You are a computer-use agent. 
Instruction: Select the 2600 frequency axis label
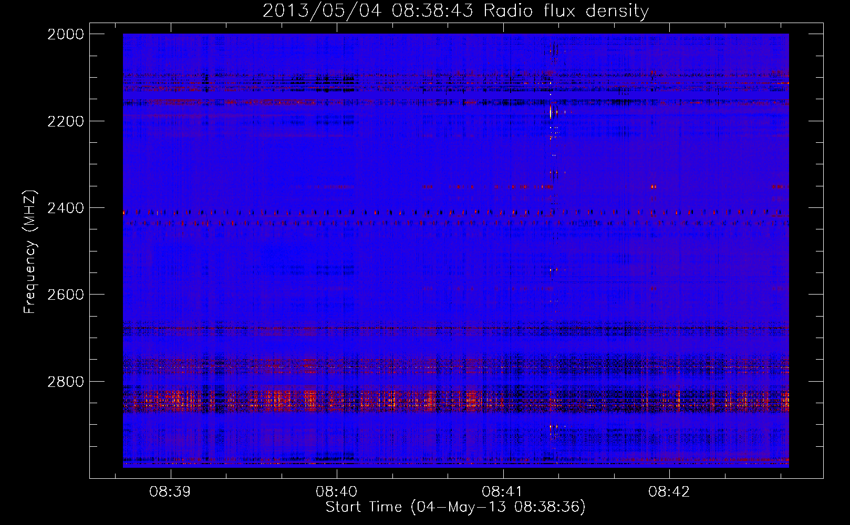[66, 295]
